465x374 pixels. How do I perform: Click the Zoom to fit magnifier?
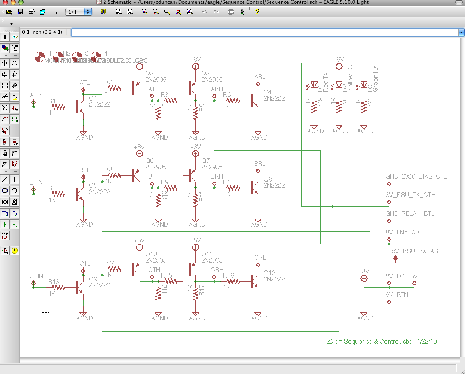click(145, 12)
